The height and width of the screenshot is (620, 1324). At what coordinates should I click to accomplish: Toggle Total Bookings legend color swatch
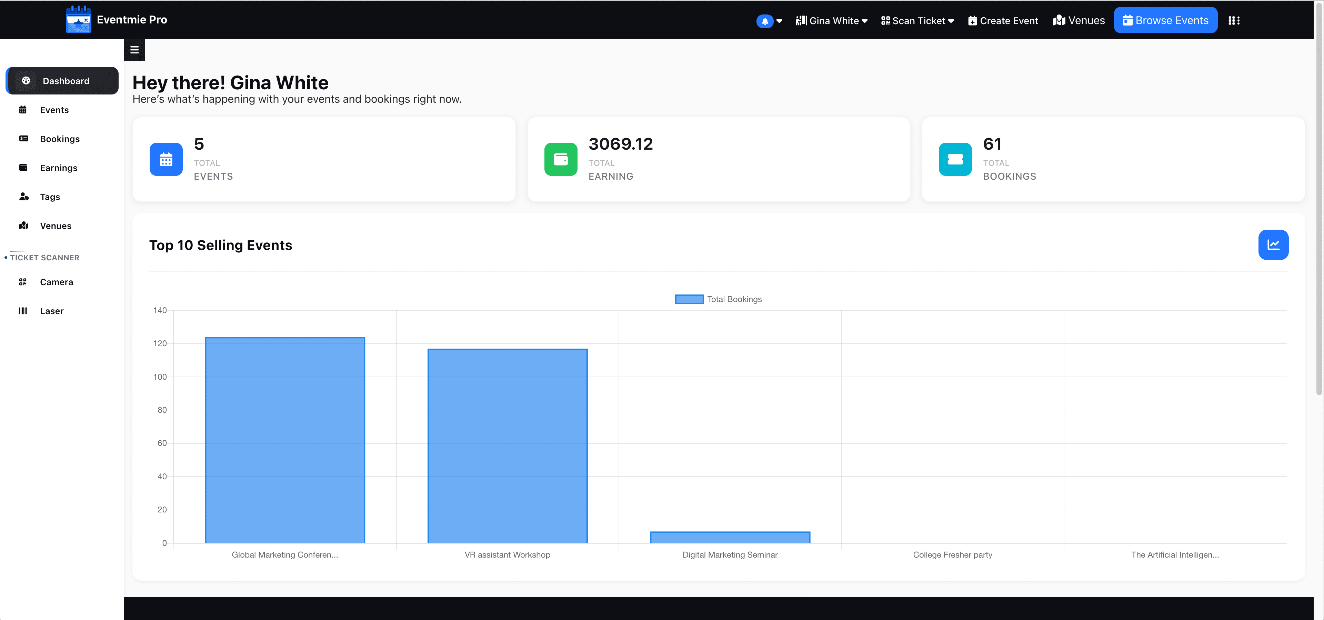pyautogui.click(x=689, y=299)
